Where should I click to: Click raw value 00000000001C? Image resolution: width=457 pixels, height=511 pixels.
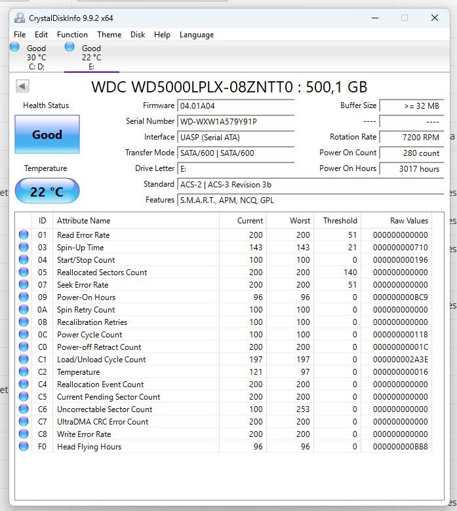coord(400,347)
